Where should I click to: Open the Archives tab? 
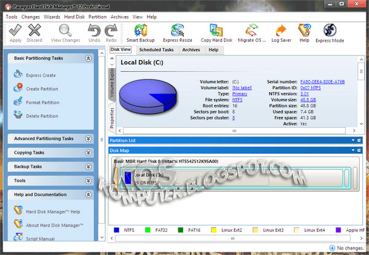(x=191, y=49)
